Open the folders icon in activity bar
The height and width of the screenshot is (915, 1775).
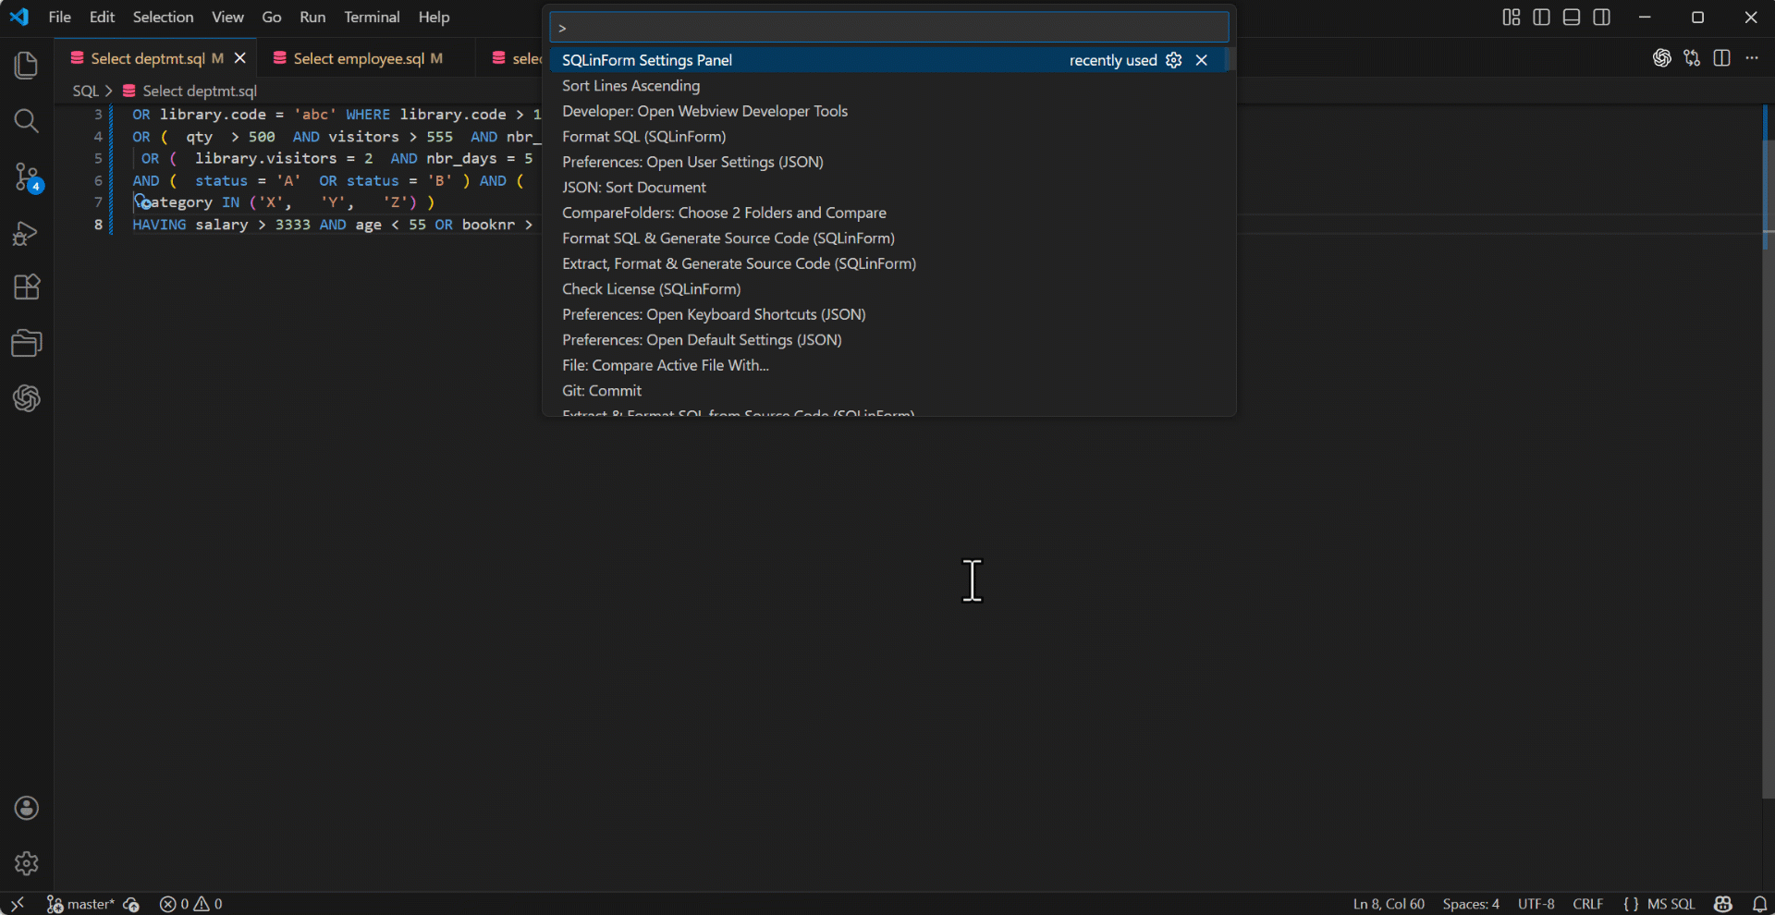pyautogui.click(x=26, y=343)
